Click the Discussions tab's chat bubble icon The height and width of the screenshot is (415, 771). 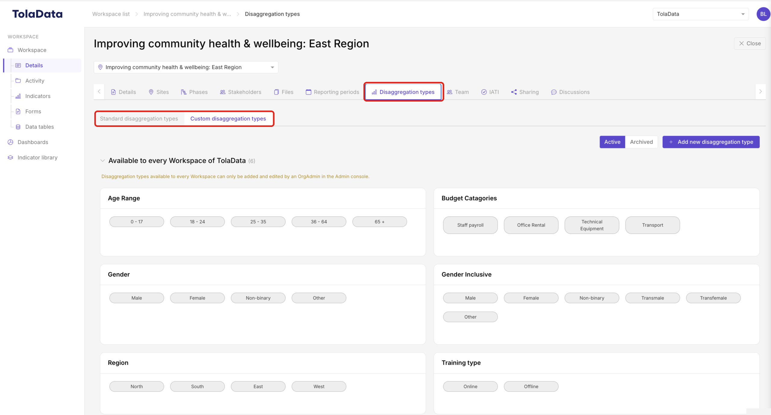tap(554, 92)
